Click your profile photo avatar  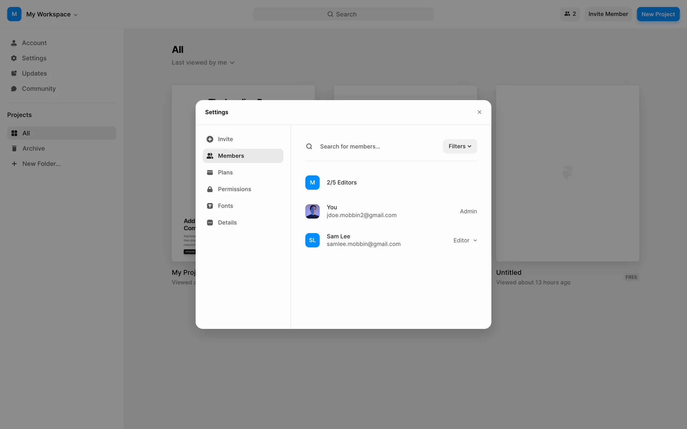point(312,211)
